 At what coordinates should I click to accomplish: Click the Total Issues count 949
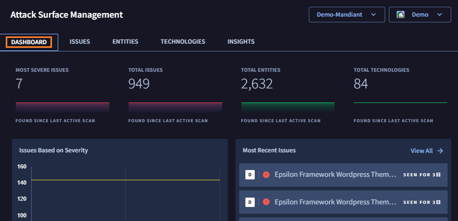(139, 84)
